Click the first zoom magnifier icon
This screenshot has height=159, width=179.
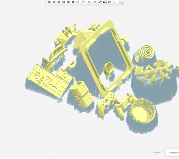click(x=100, y=2)
